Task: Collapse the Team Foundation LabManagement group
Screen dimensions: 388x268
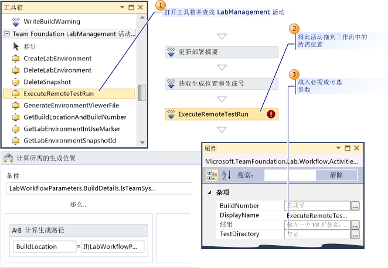Action: coord(7,33)
